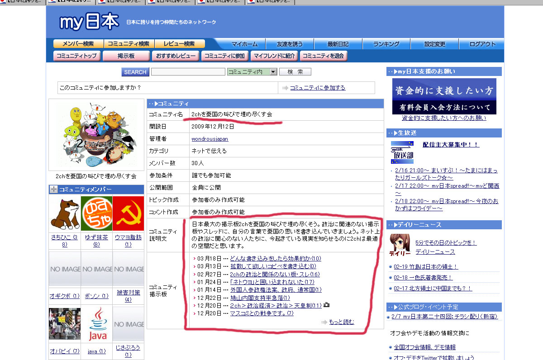Open the wondrousjapan administrator link
543x360 pixels.
(210, 139)
